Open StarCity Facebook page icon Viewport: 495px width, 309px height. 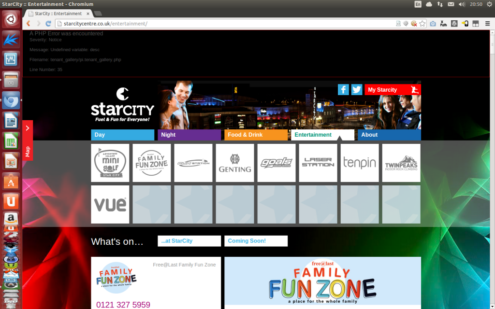(x=343, y=89)
